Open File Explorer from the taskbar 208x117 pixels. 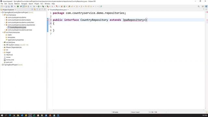18,115
